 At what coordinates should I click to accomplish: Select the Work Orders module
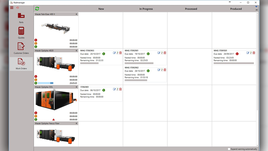21,64
